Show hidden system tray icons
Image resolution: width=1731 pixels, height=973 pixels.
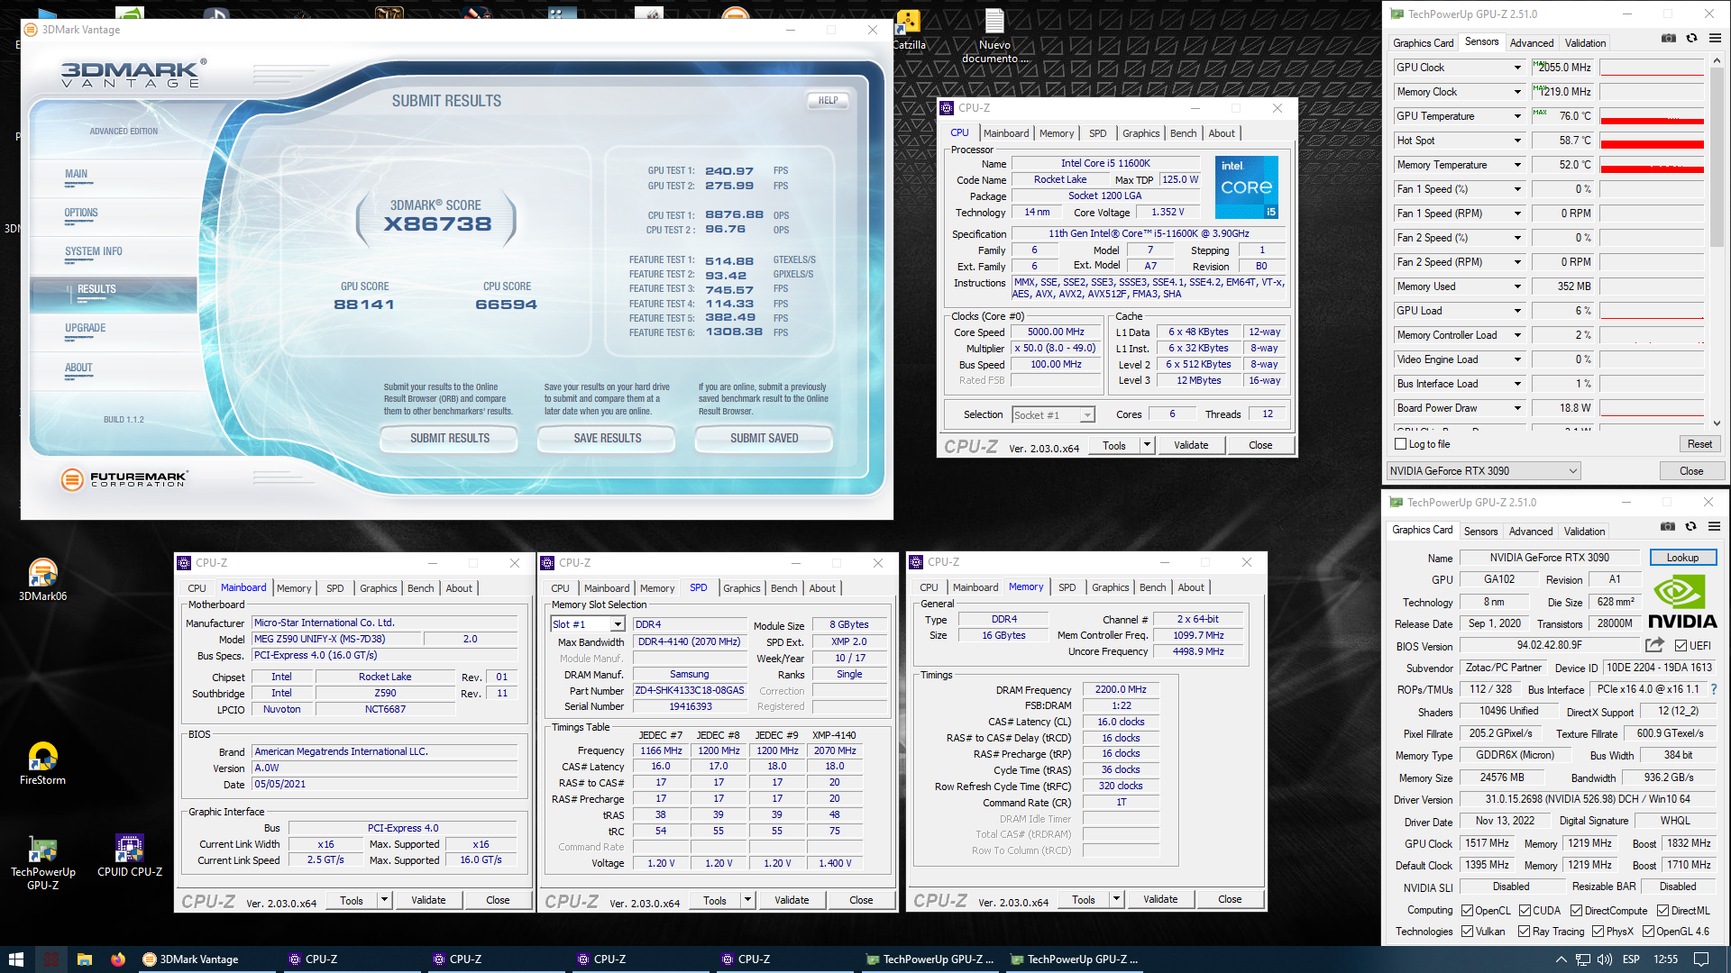1561,959
